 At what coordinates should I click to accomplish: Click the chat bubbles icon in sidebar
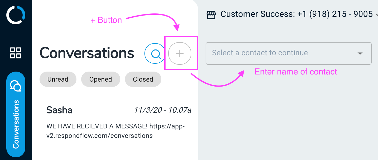coord(16,86)
